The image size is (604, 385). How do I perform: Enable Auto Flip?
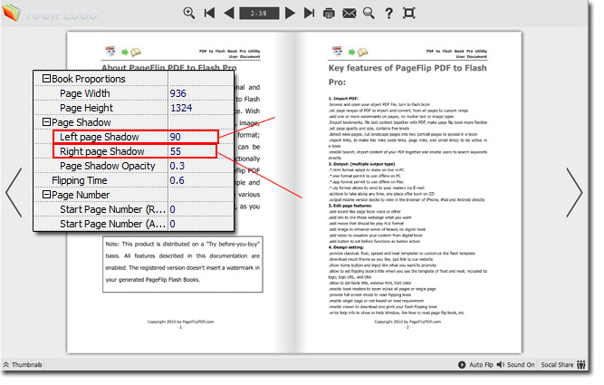coord(475,364)
